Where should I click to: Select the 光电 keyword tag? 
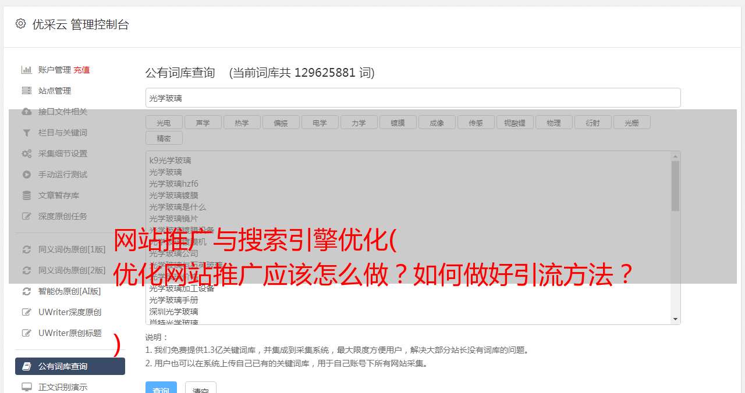tap(164, 123)
